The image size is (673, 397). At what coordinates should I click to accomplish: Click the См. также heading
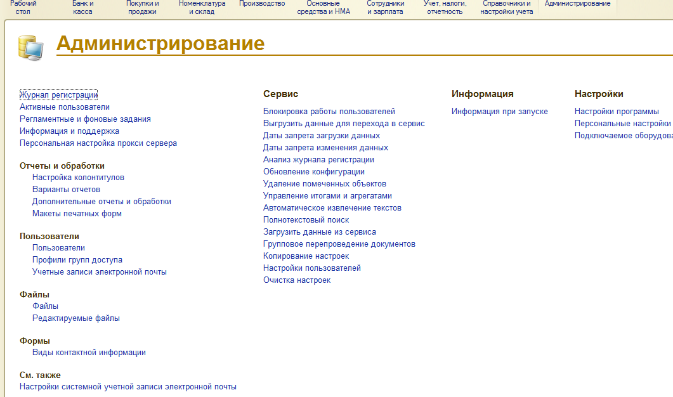41,375
